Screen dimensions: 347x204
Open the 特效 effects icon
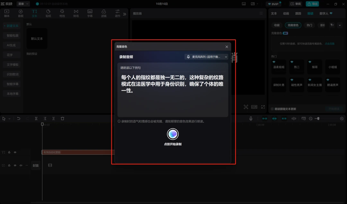(x=62, y=13)
